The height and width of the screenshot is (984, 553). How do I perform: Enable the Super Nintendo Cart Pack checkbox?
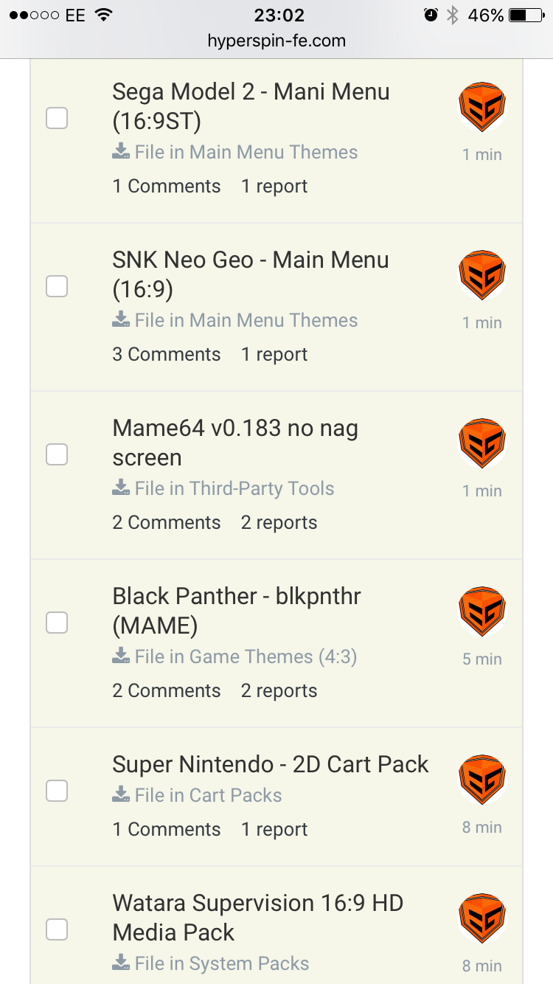(x=57, y=791)
